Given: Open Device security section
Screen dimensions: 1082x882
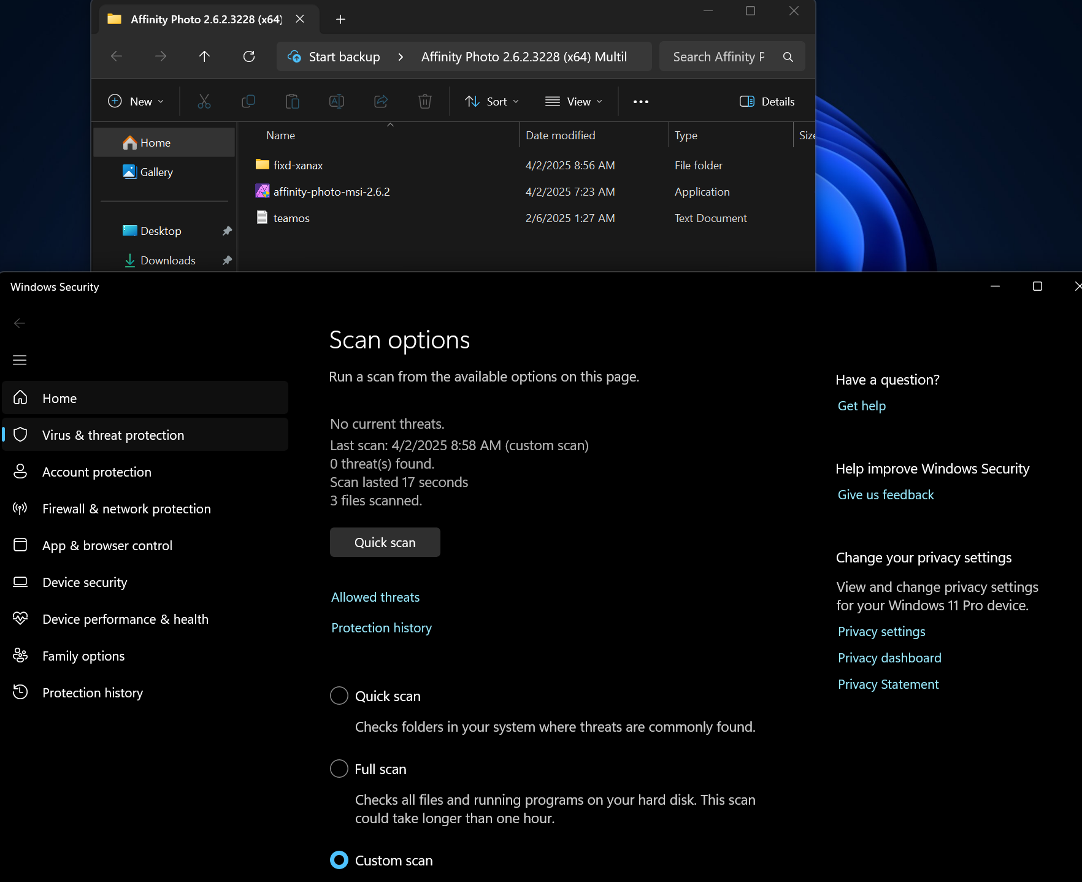Looking at the screenshot, I should 145,582.
